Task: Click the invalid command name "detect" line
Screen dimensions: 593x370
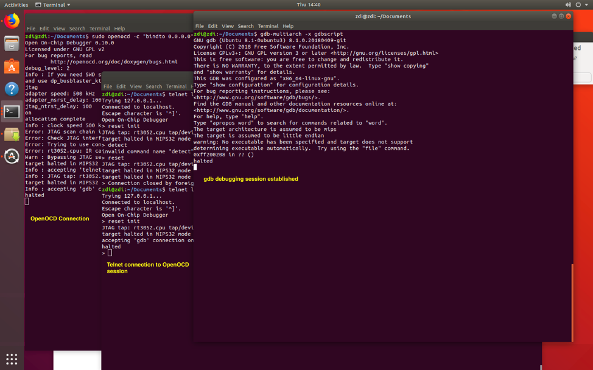Action: coord(147,152)
